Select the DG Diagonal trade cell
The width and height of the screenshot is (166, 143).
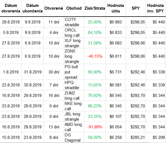(73, 138)
